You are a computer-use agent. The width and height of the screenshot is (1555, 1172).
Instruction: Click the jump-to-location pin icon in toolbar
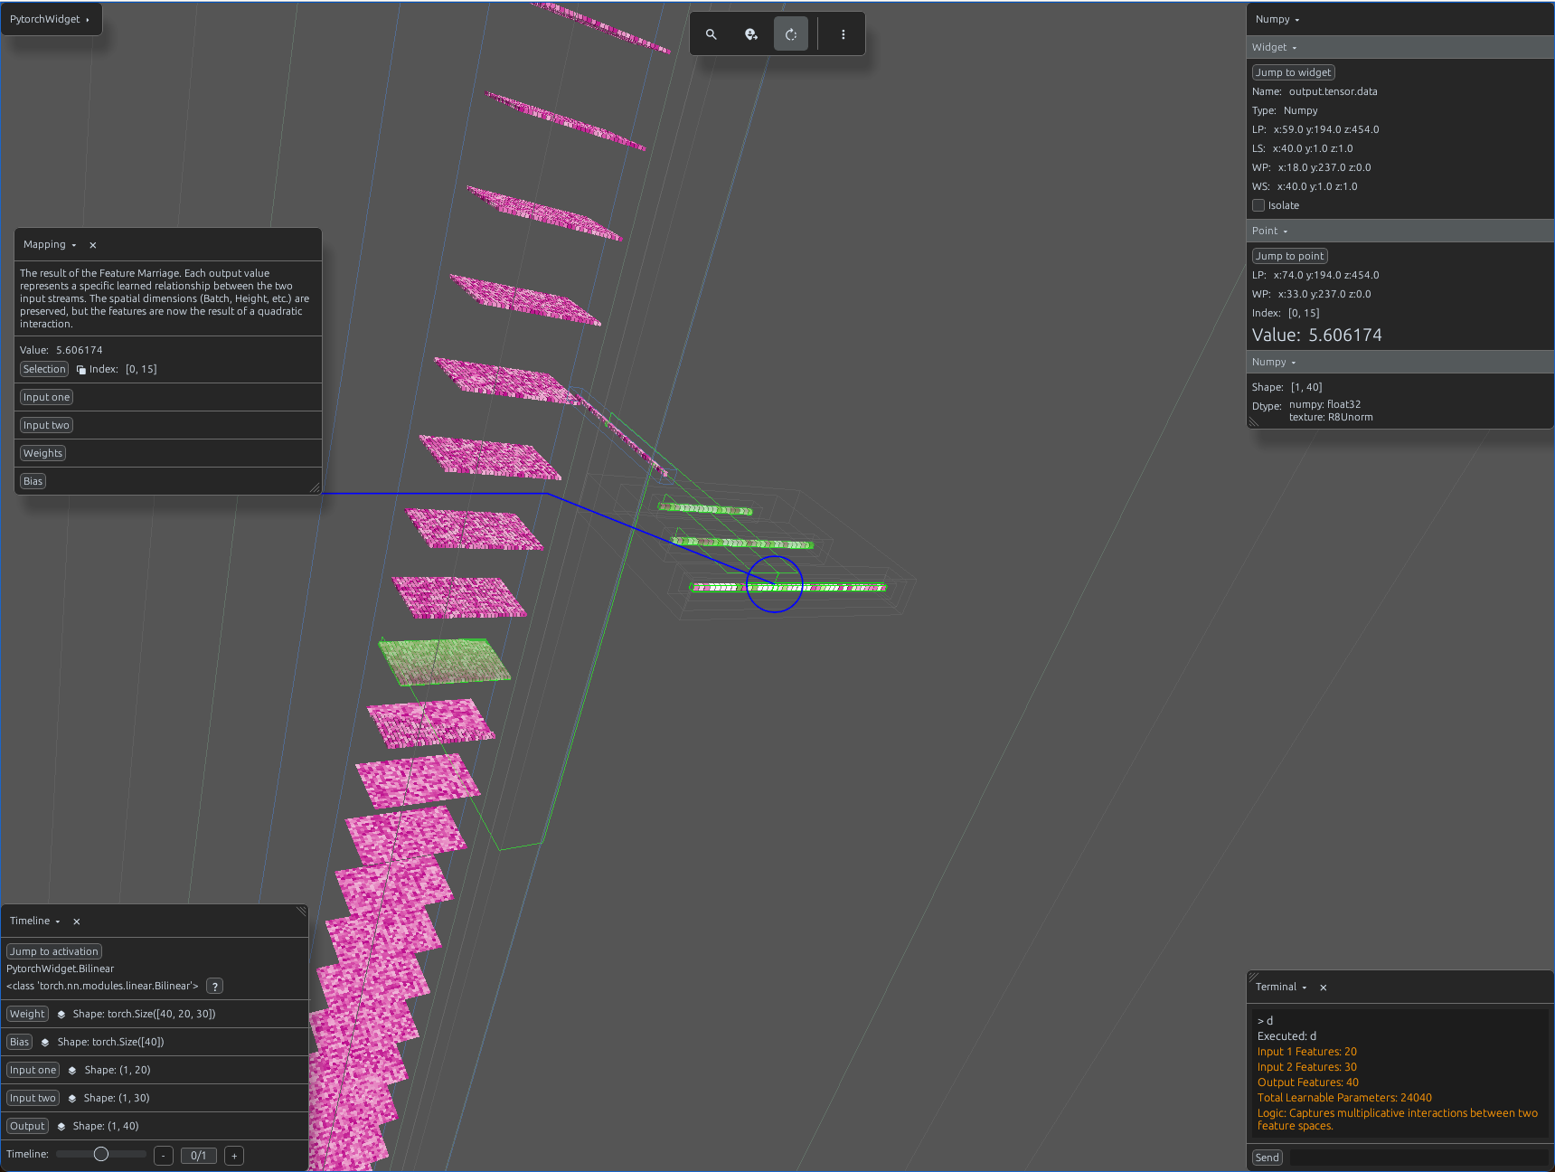(x=751, y=34)
